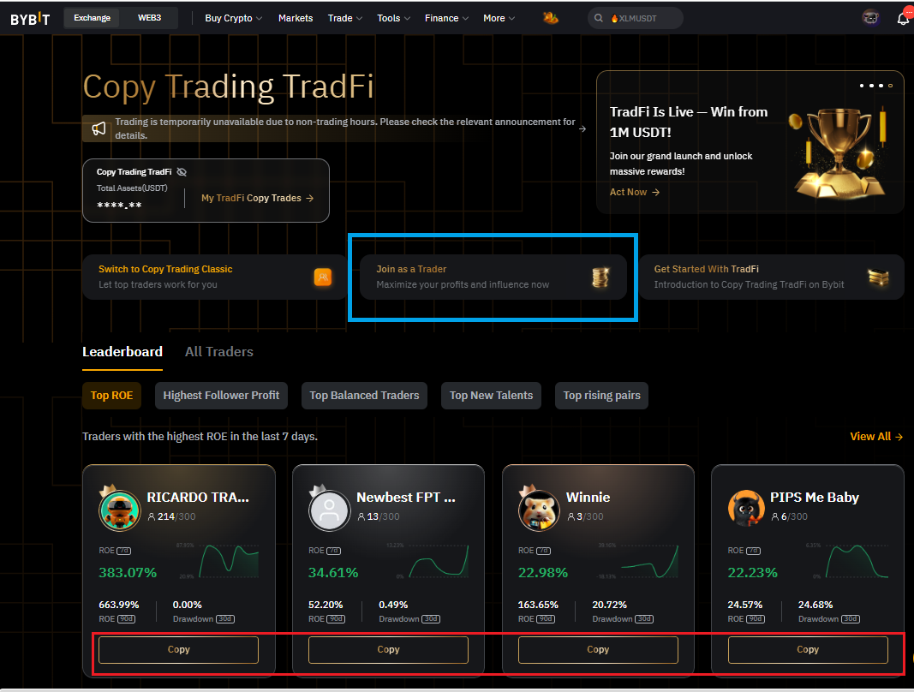Open Newbest FPT ... trader name
914x692 pixels.
click(406, 498)
